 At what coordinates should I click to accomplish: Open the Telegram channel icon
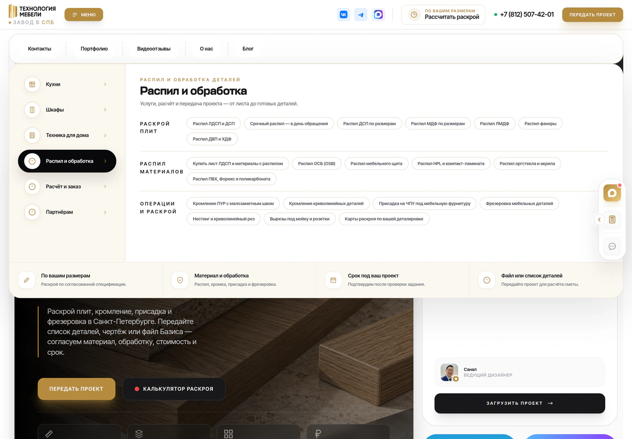361,15
